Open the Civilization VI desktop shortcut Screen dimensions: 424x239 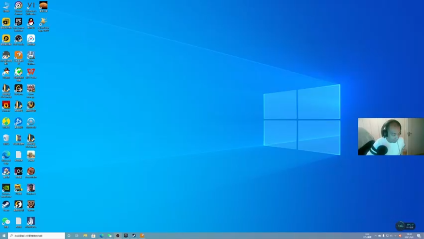pos(31,7)
